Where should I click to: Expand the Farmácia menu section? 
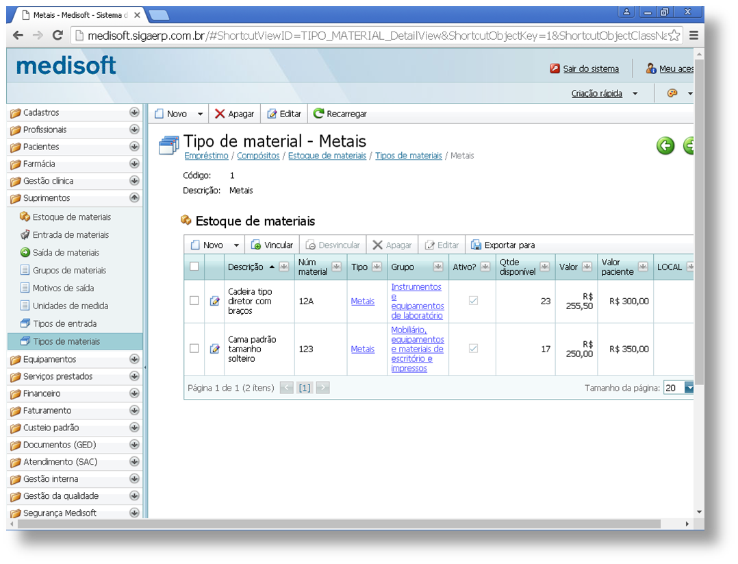click(134, 164)
